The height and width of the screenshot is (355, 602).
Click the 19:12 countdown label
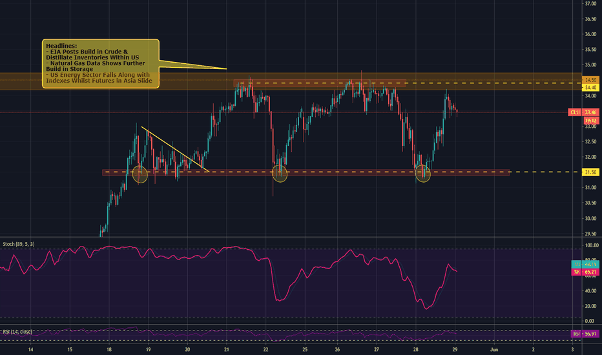[x=590, y=121]
